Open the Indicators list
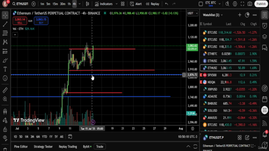 [104, 4]
